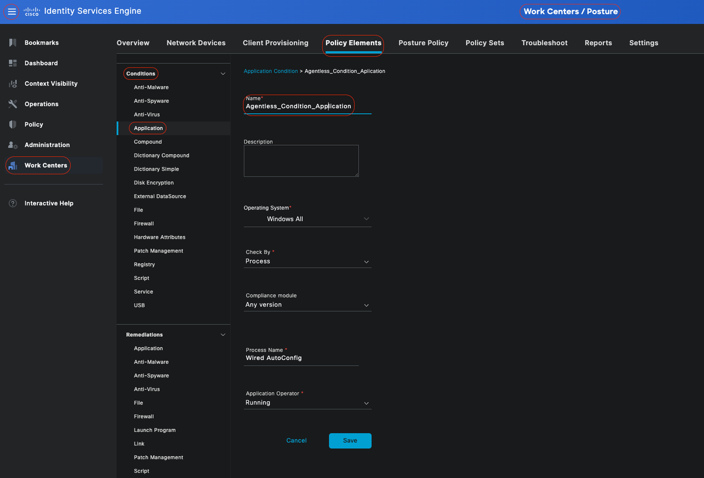Open Work Centers in the sidebar

46,165
